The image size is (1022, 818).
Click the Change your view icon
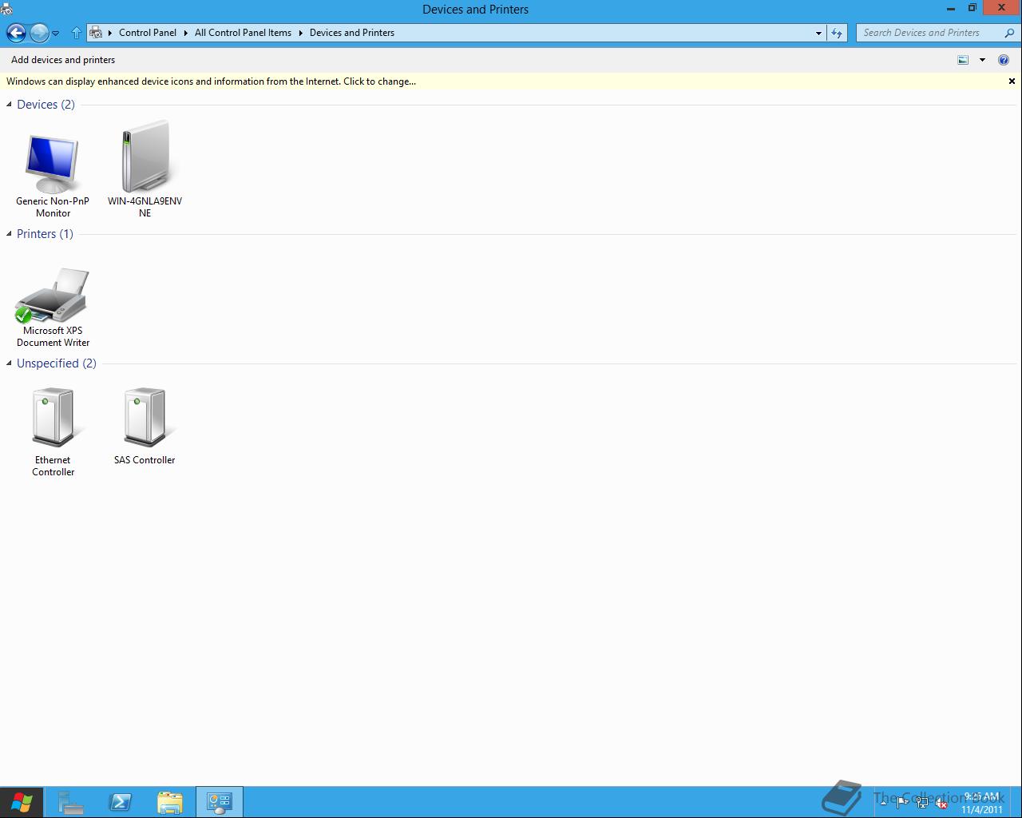pyautogui.click(x=963, y=60)
